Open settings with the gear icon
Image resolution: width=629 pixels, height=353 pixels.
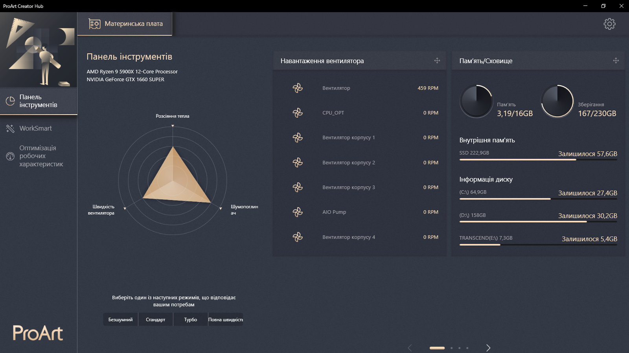click(x=609, y=24)
